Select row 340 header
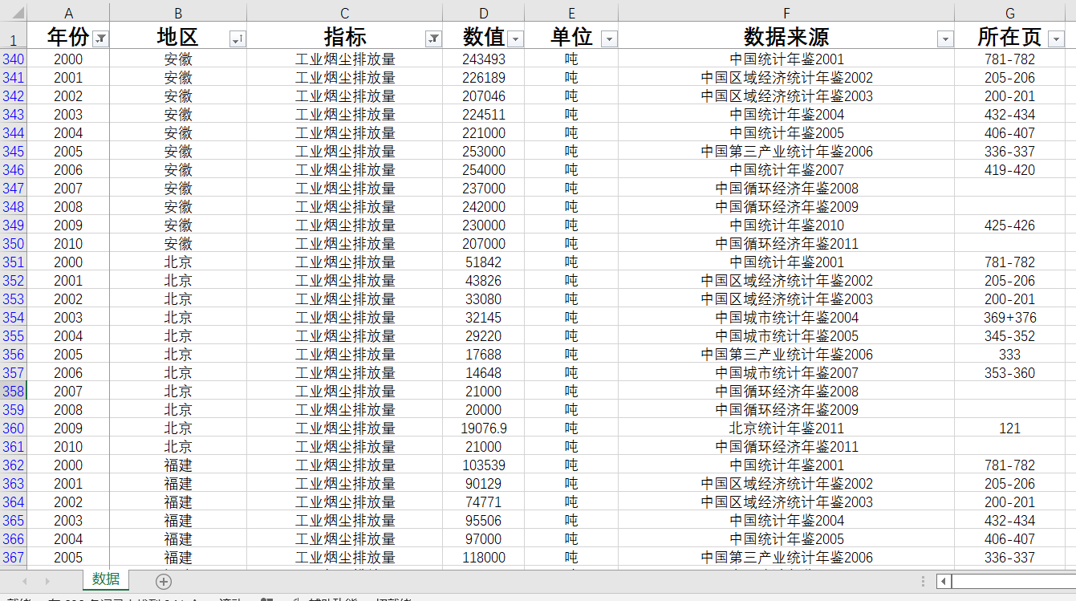 pos(13,59)
